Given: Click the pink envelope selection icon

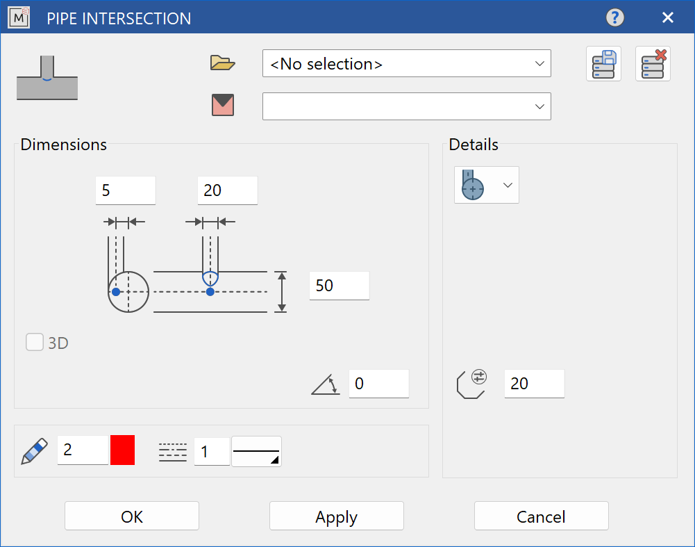Looking at the screenshot, I should (222, 105).
